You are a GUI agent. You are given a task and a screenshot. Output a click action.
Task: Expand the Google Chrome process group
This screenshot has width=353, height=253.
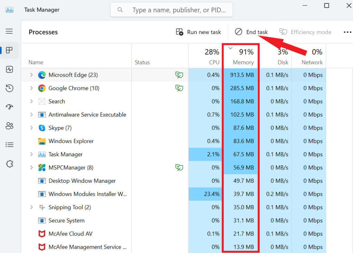31,88
